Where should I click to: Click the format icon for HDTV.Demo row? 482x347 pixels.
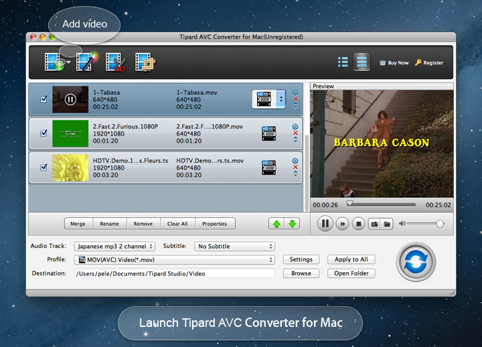pos(268,168)
